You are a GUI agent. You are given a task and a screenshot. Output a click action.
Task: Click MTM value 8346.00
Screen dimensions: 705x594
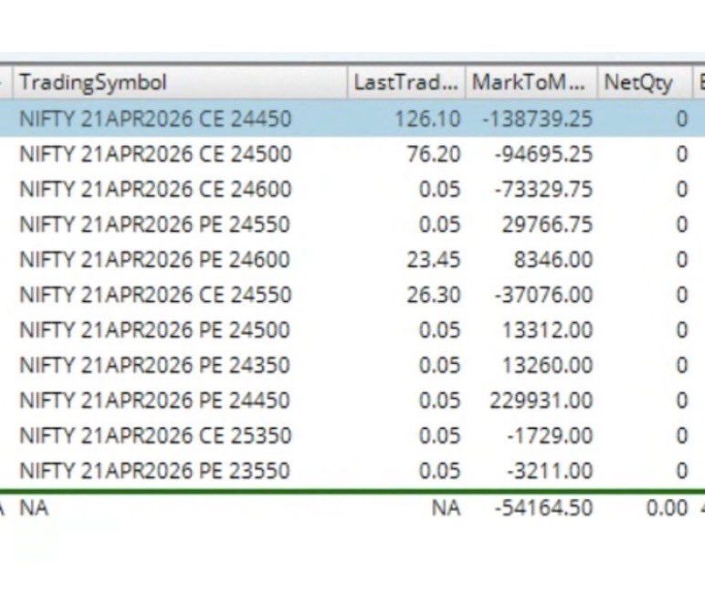click(553, 260)
